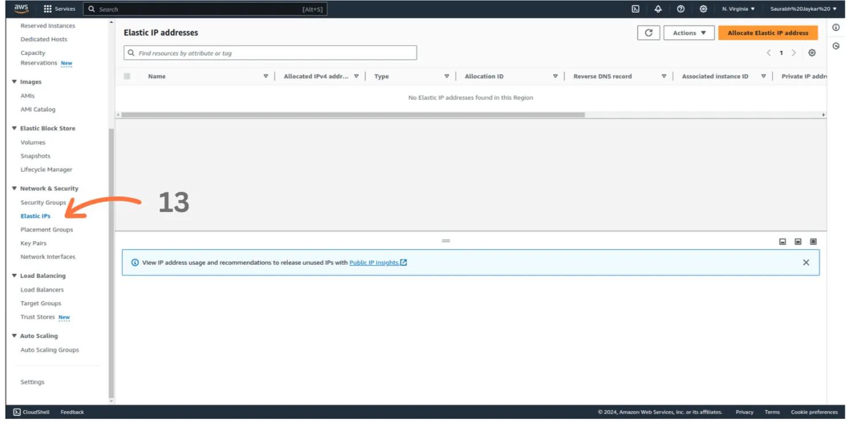Open Load Balancers in sidebar
This screenshot has width=847, height=427.
pyautogui.click(x=42, y=290)
